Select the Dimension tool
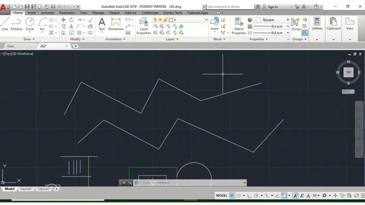The width and height of the screenshot is (365, 205). pos(116,24)
